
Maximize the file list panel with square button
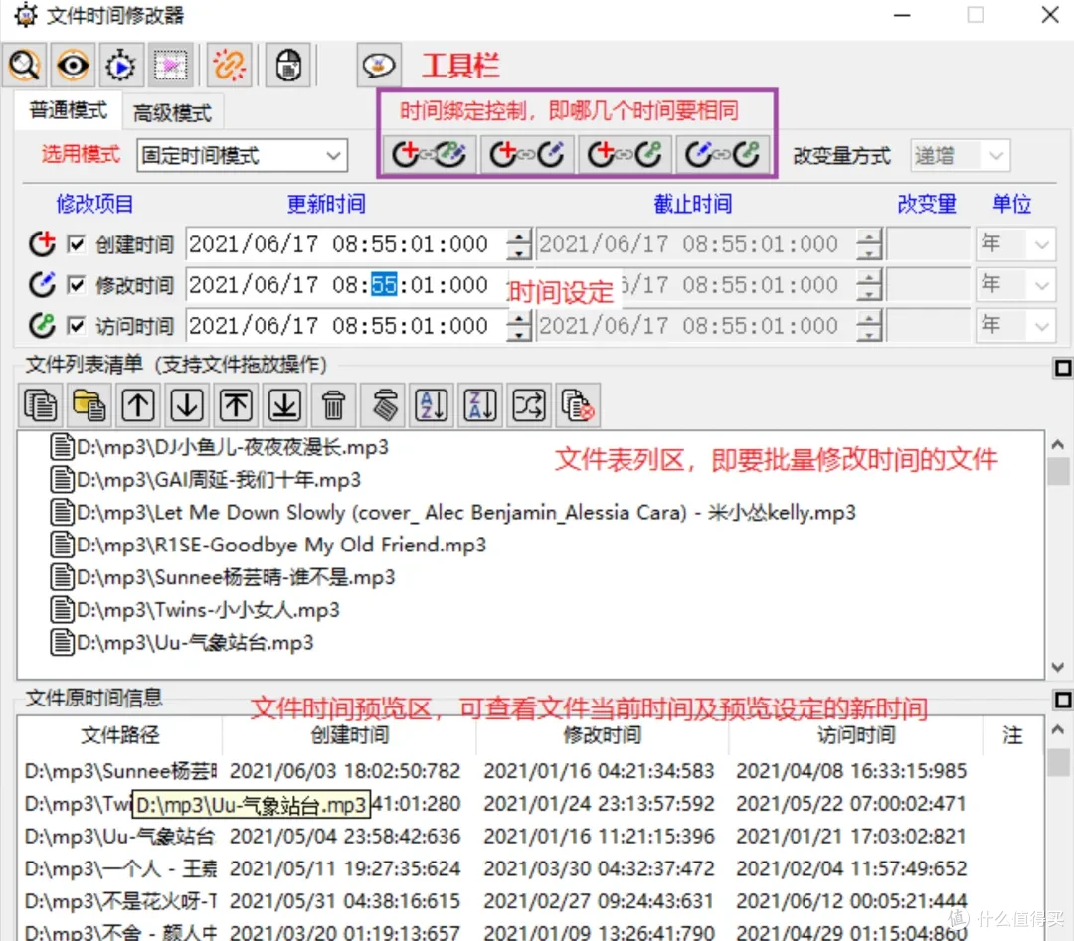1062,369
